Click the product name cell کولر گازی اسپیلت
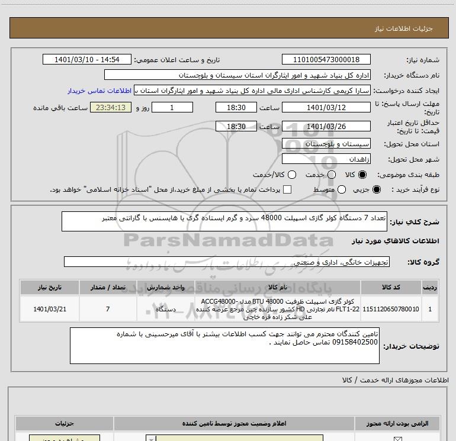Screen dimensions: 456x441 point(277,309)
